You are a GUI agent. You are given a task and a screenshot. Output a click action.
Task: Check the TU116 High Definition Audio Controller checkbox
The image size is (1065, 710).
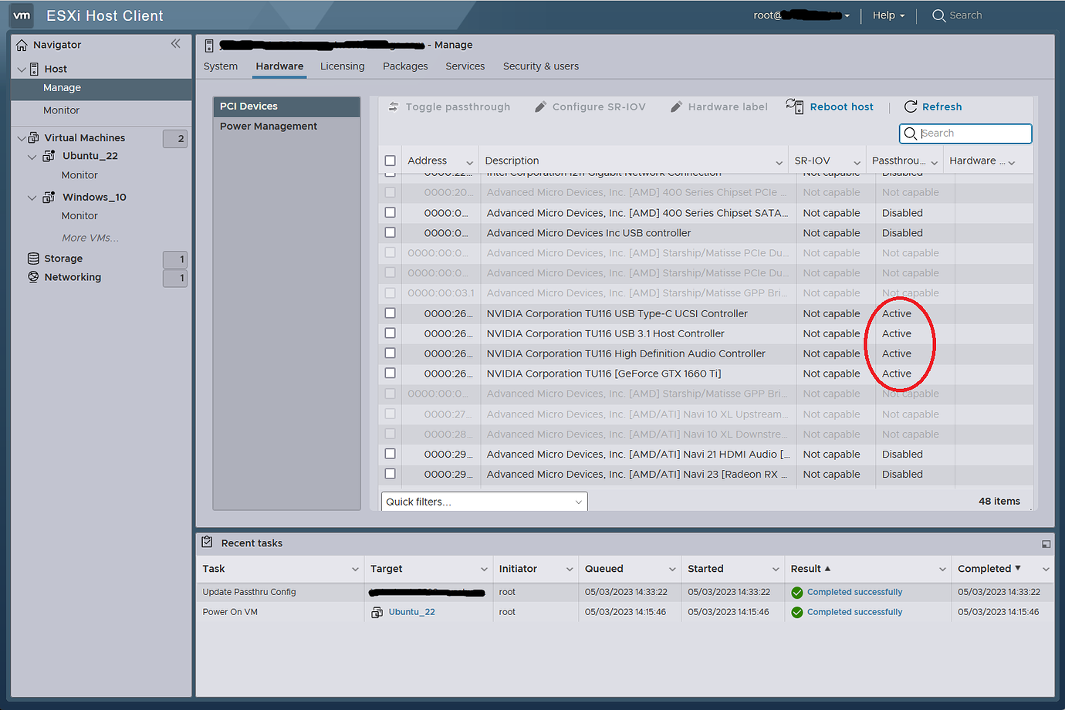point(390,353)
